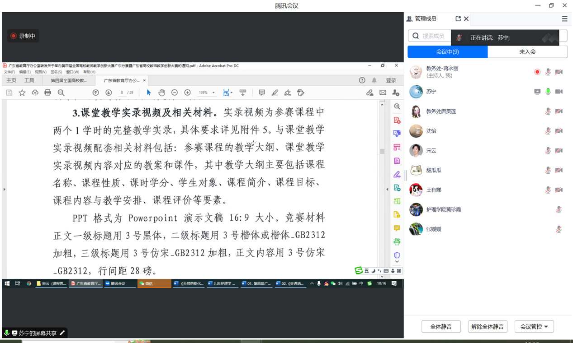Expand the fit page options dropdown arrow
The image size is (573, 343).
point(232,93)
